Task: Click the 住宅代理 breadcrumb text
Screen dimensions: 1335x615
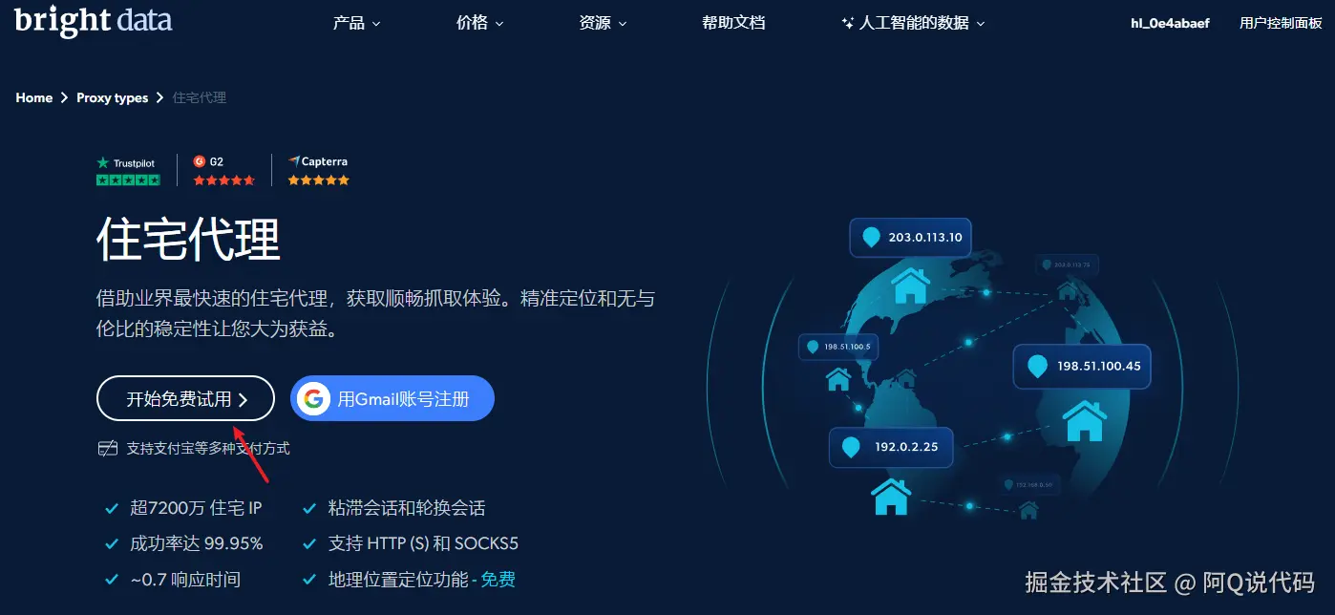Action: (200, 97)
